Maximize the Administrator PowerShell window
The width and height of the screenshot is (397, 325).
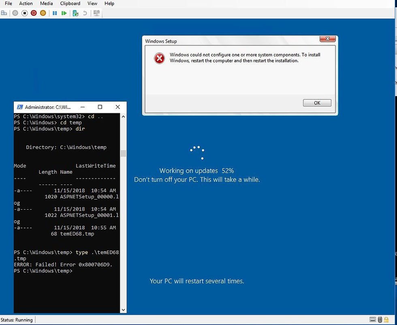100,107
